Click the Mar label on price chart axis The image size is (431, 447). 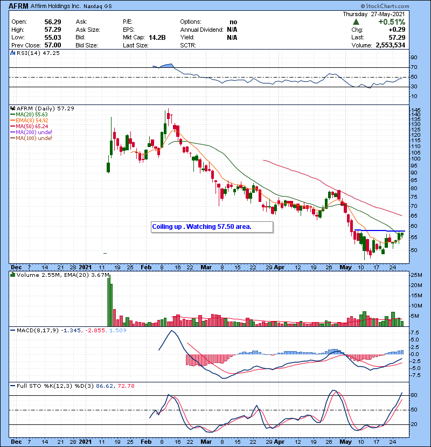(x=206, y=268)
